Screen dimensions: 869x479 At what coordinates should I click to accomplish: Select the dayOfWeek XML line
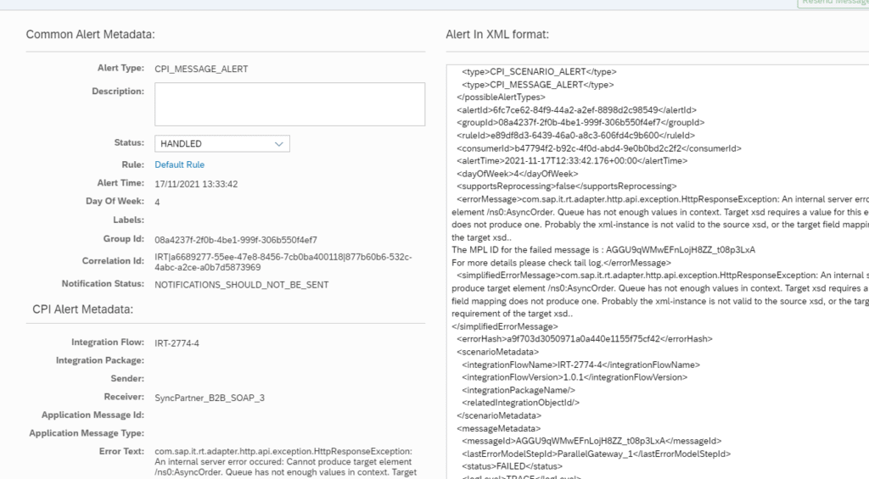pyautogui.click(x=517, y=174)
